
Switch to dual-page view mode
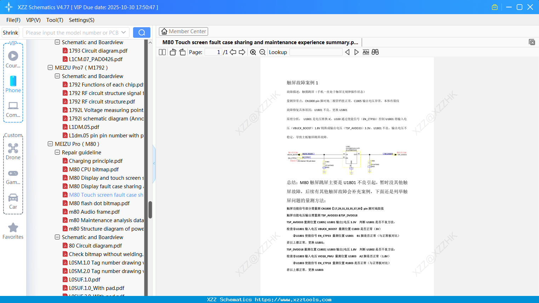pyautogui.click(x=162, y=52)
